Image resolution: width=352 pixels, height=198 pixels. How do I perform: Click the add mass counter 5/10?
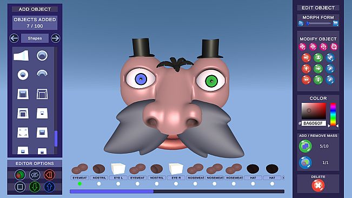point(324,146)
